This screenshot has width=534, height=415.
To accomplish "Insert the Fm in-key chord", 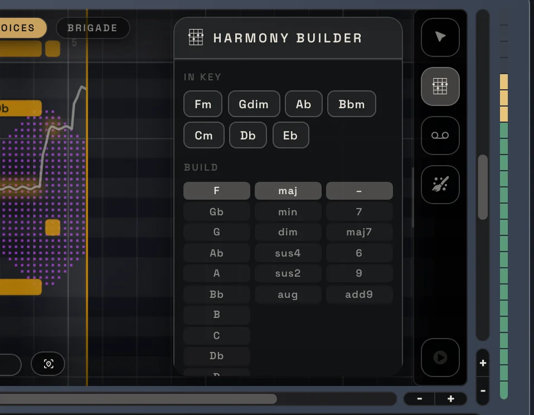I will [203, 104].
